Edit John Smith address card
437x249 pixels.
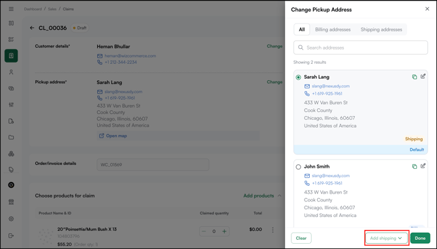[x=423, y=166]
